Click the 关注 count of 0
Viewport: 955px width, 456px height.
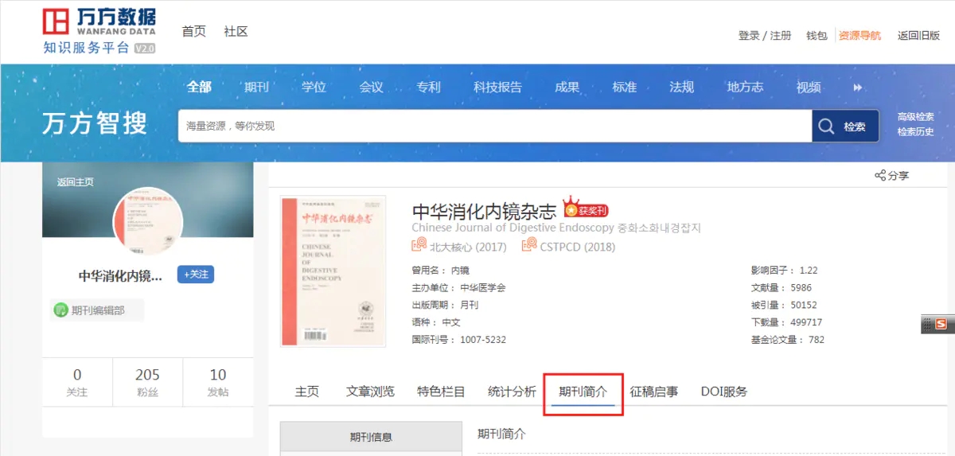click(x=77, y=382)
